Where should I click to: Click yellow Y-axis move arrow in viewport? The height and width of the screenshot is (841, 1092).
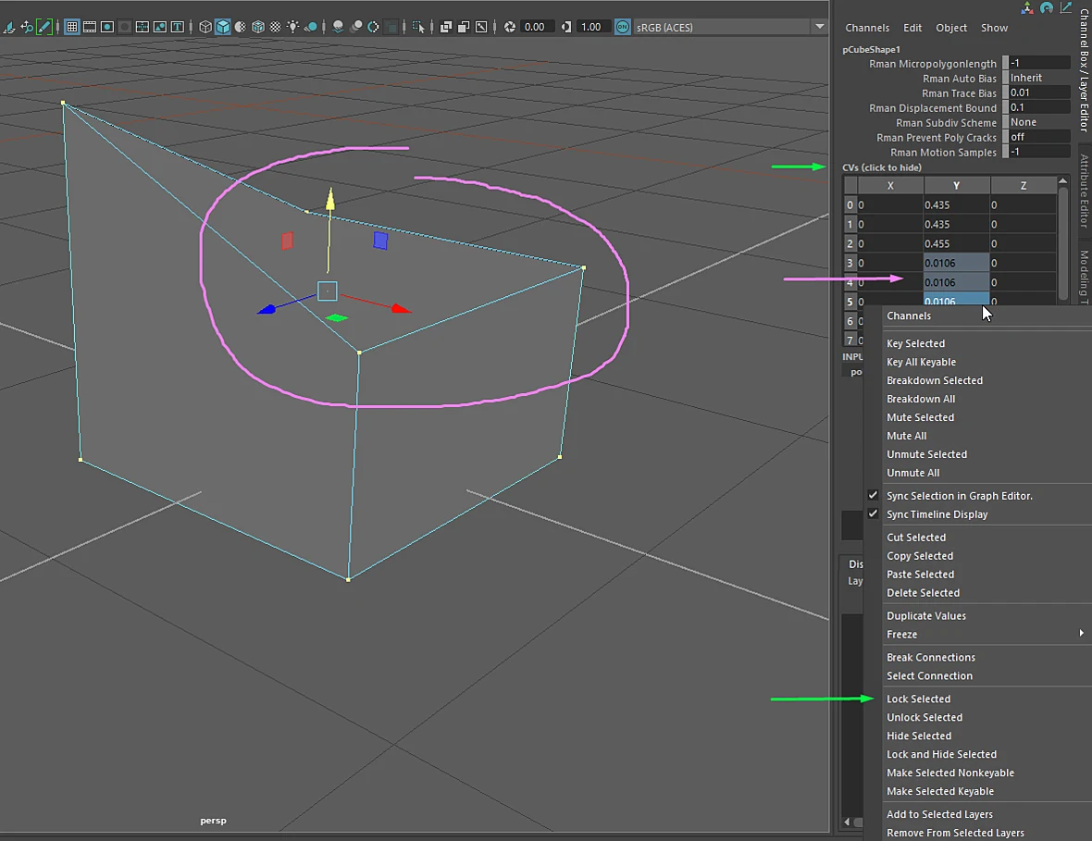pos(330,199)
